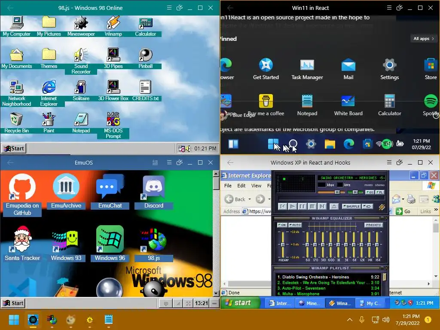Screen dimensions: 440x330
Task: Toggle Winamp equalizer ON button
Action: 282,225
